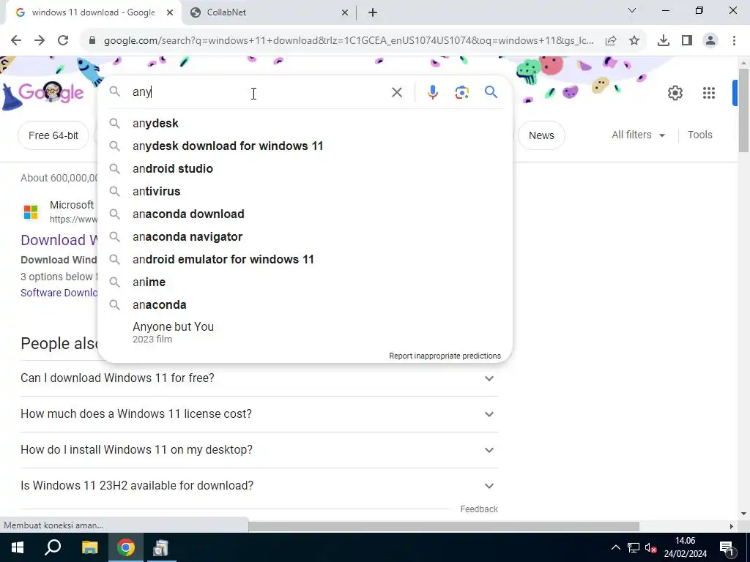Expand 'Can I download Windows 11 for free?'
This screenshot has width=750, height=562.
pyautogui.click(x=259, y=378)
